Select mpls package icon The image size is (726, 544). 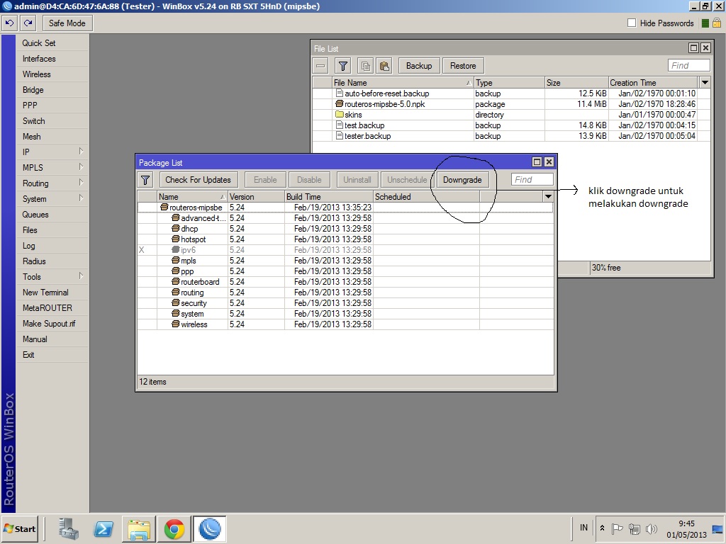coord(176,261)
